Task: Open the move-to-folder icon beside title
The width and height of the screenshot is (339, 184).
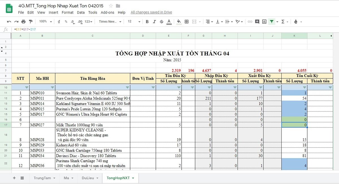Action: [118, 6]
